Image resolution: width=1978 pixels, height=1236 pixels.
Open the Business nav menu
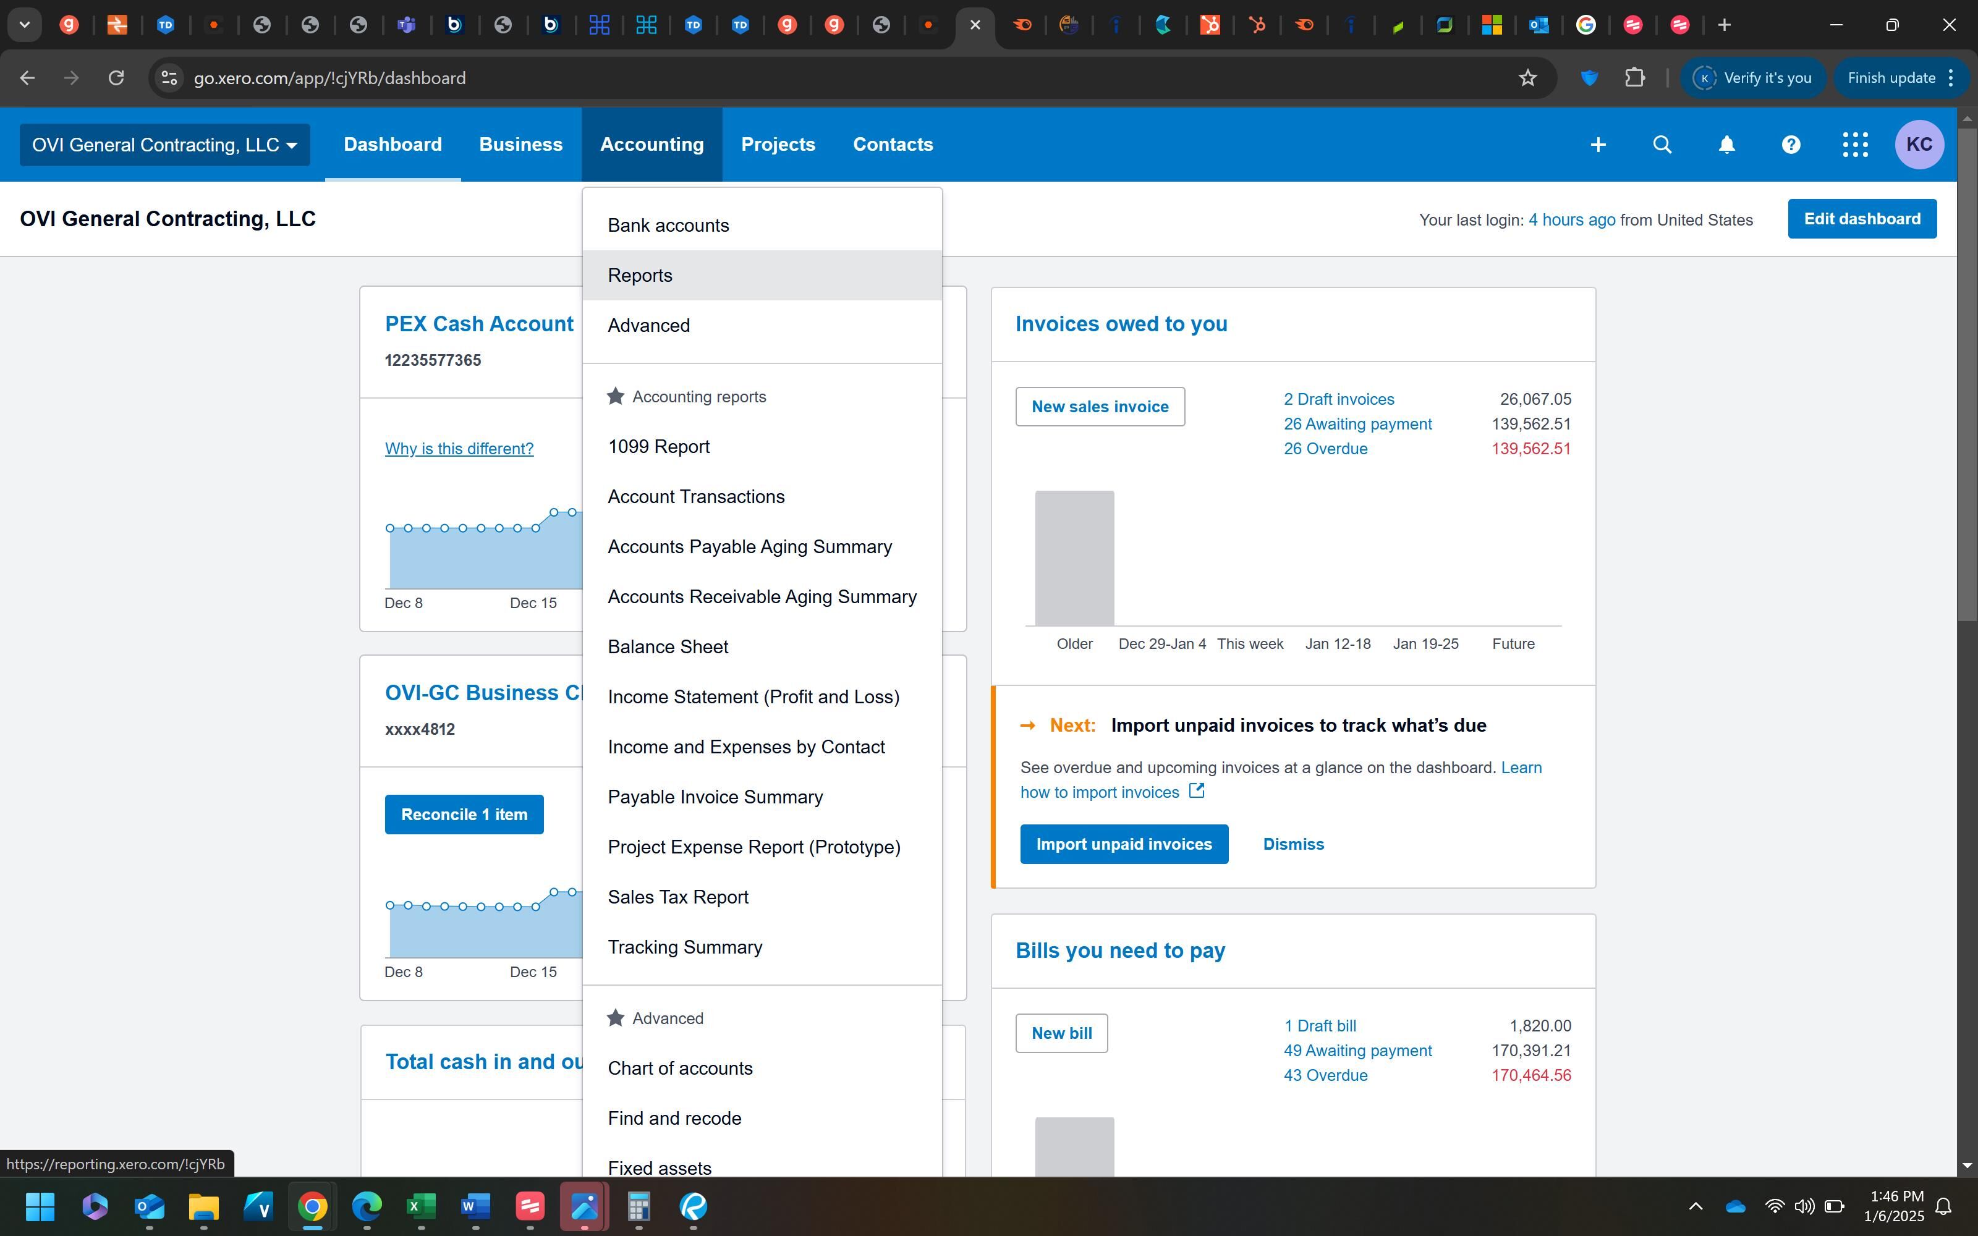[520, 145]
